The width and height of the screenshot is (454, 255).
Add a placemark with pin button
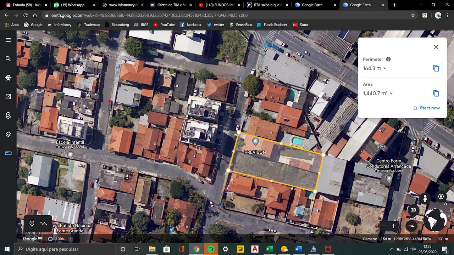point(32,223)
